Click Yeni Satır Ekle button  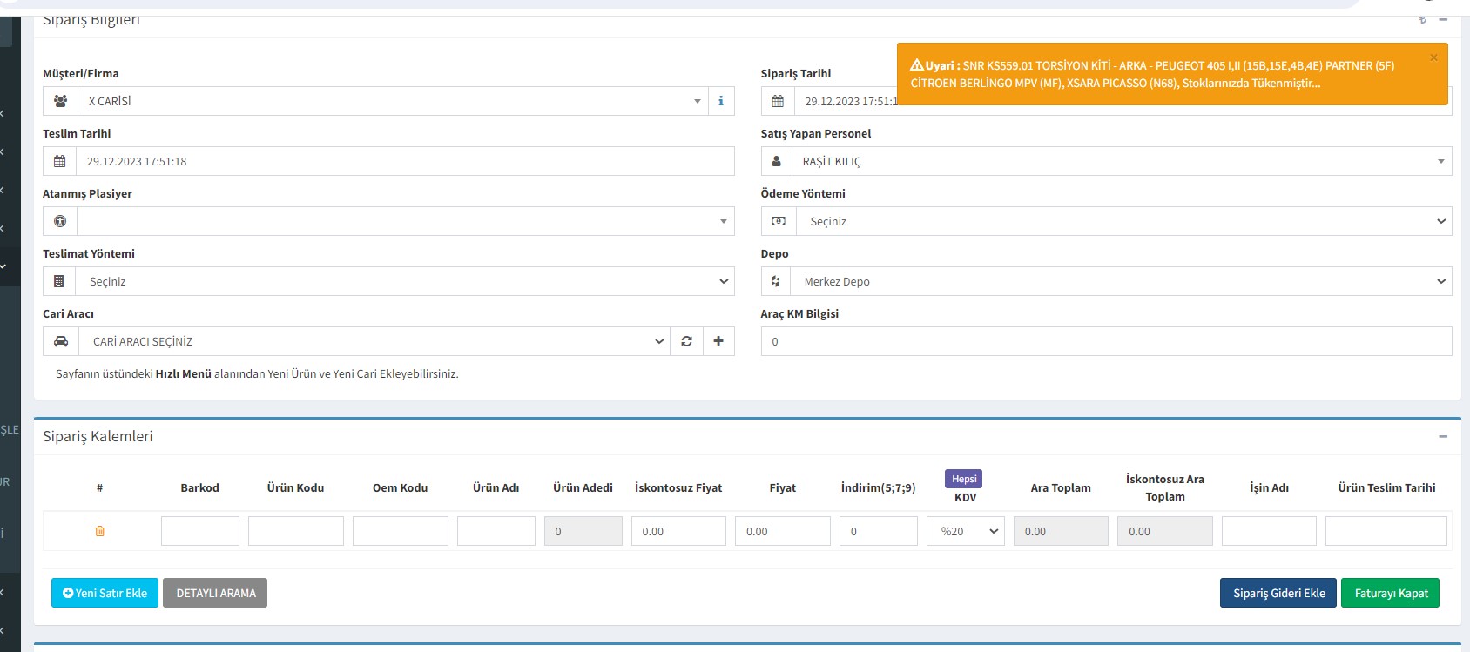pyautogui.click(x=105, y=593)
